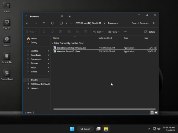The height and width of the screenshot is (133, 178).
Task: Show hidden system tray icons
Action: 149,129
